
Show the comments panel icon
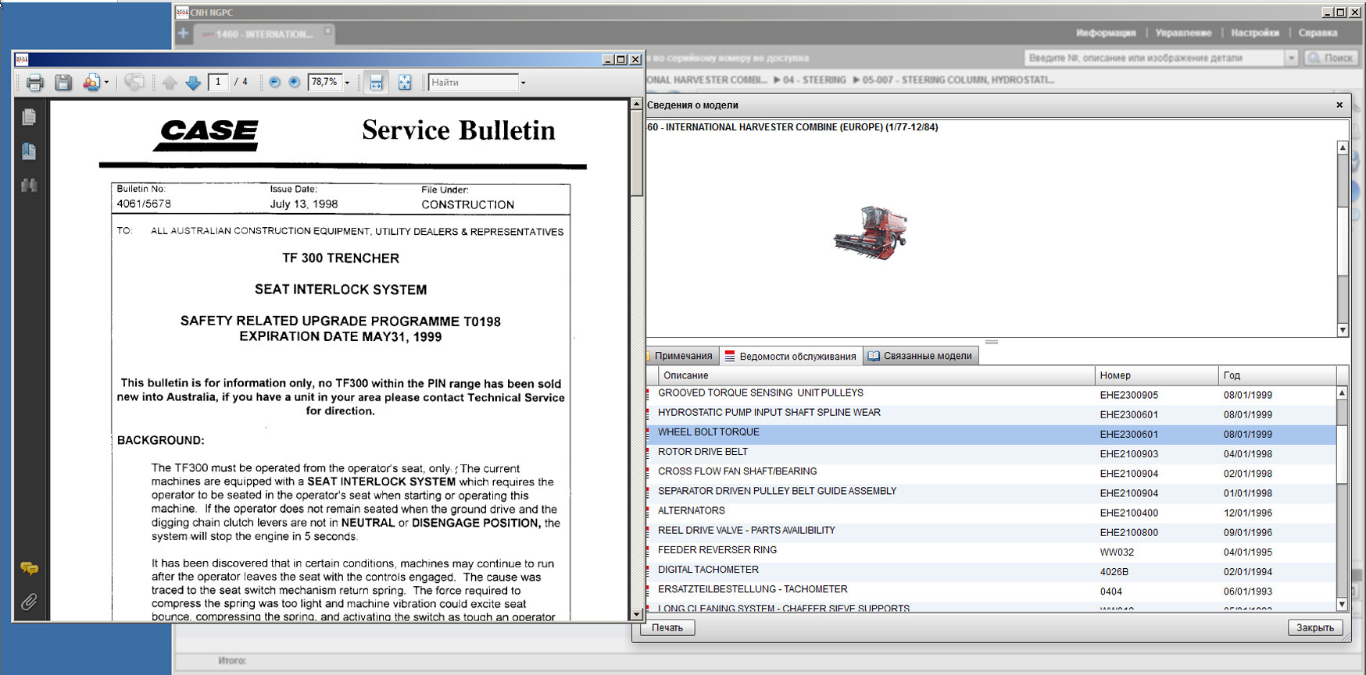29,569
